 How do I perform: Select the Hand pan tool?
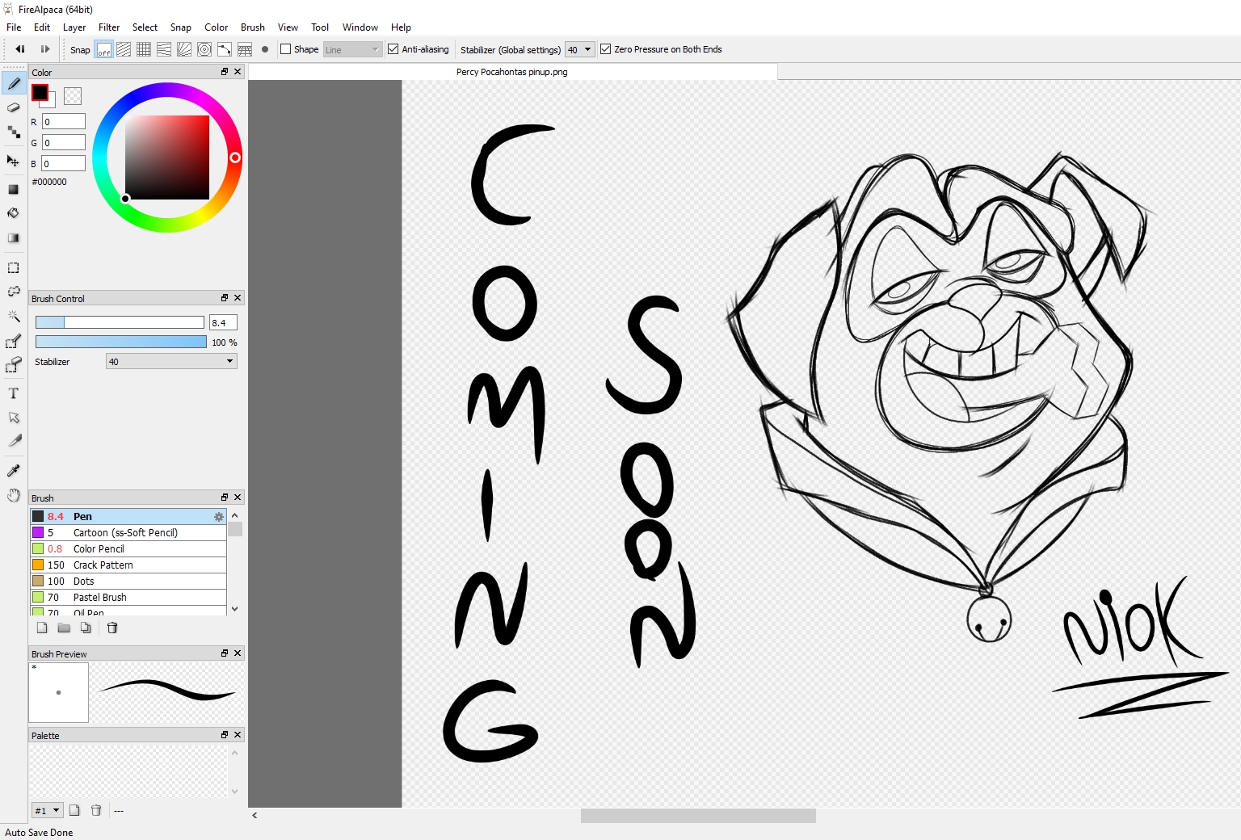pyautogui.click(x=14, y=495)
